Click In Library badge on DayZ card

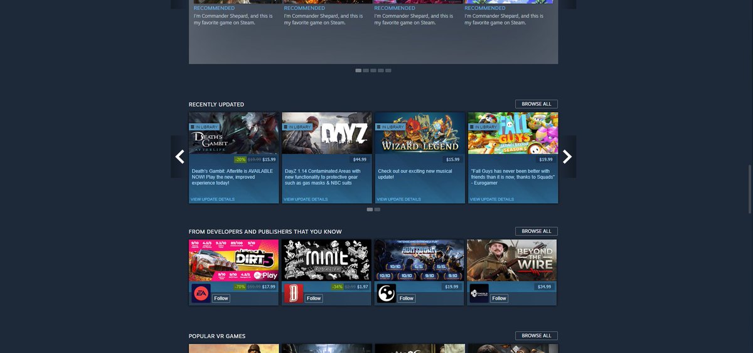297,127
